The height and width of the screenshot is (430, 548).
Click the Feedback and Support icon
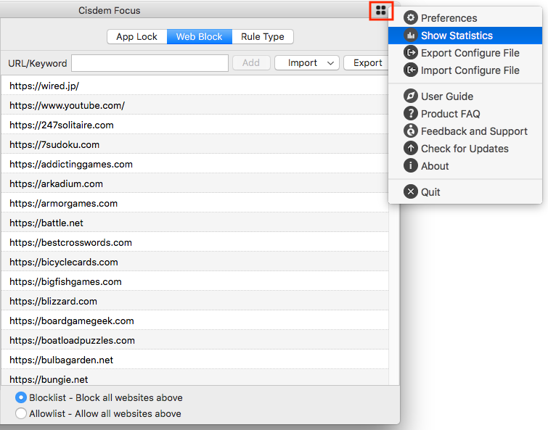411,131
